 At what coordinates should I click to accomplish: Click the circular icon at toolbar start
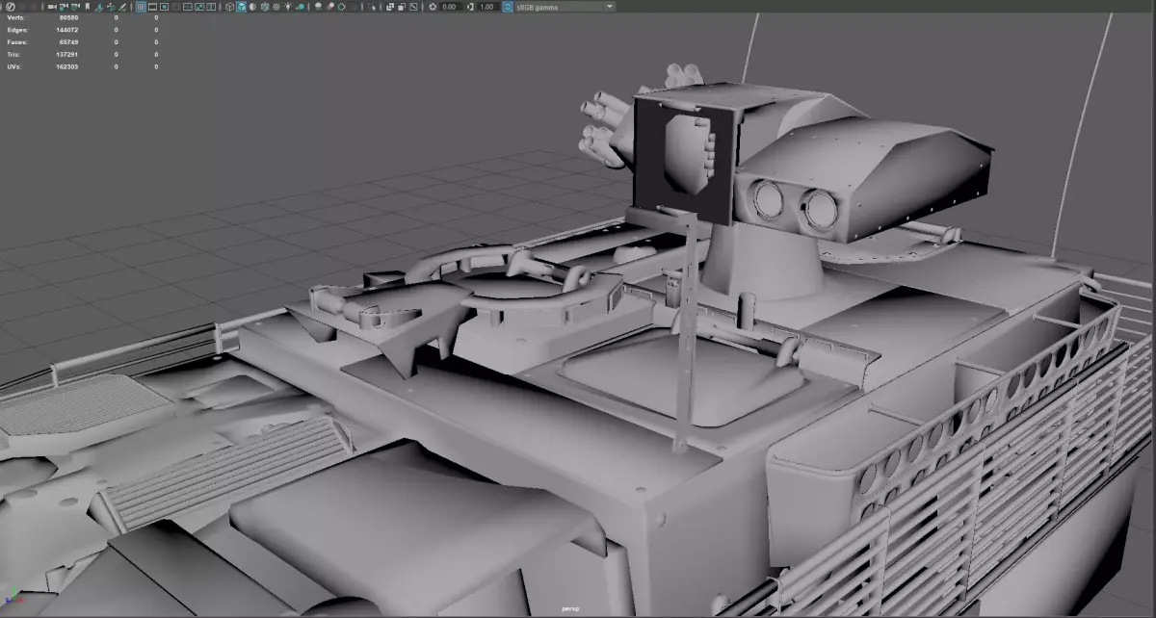pos(11,6)
